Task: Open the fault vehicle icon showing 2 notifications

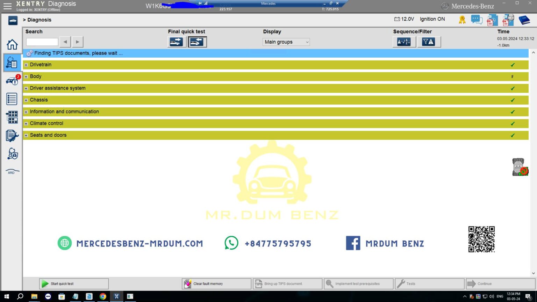Action: click(x=12, y=81)
